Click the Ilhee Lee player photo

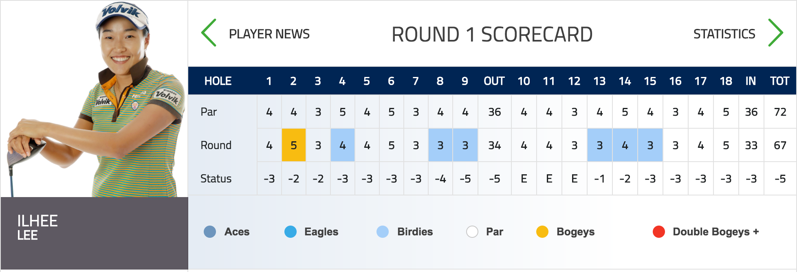coord(95,99)
